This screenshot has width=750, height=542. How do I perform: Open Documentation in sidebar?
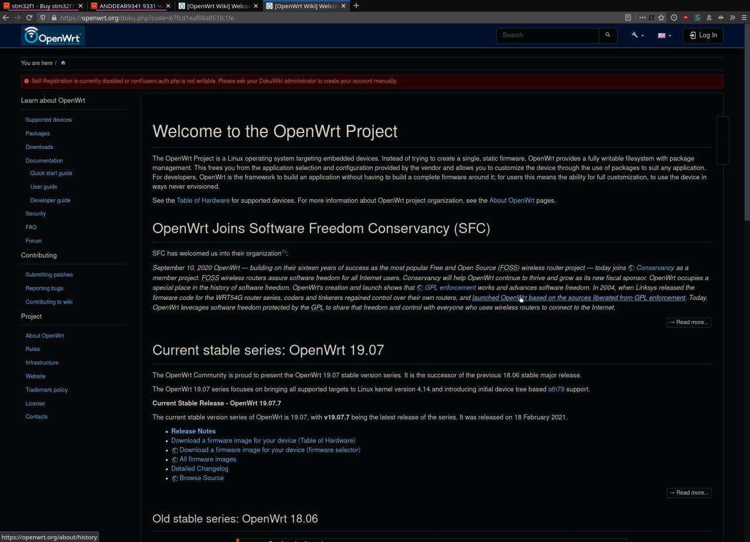coord(44,161)
